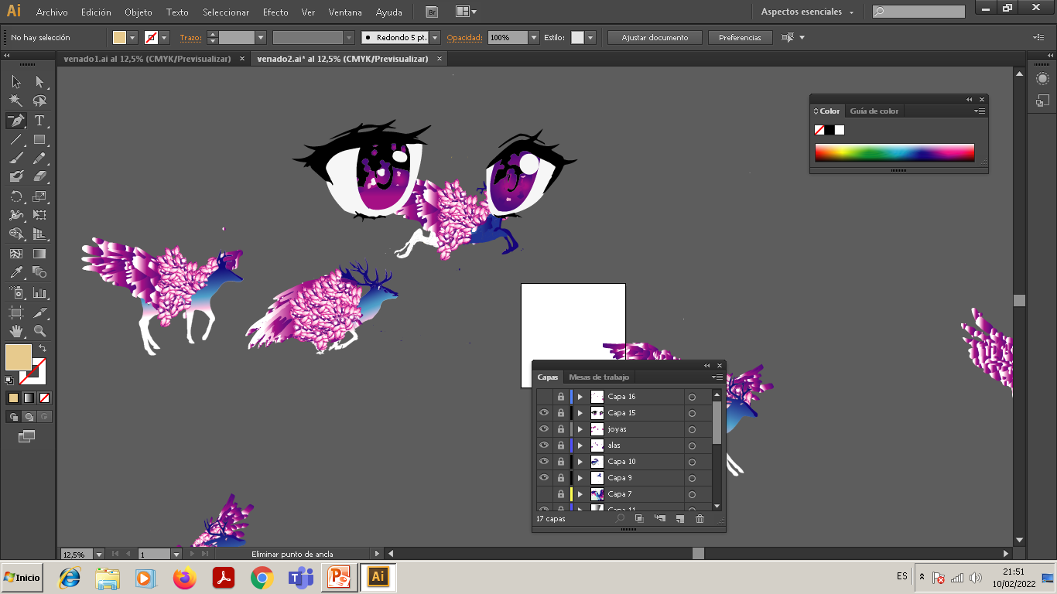Click the Ajustar documento button
The image size is (1057, 594).
click(x=655, y=37)
